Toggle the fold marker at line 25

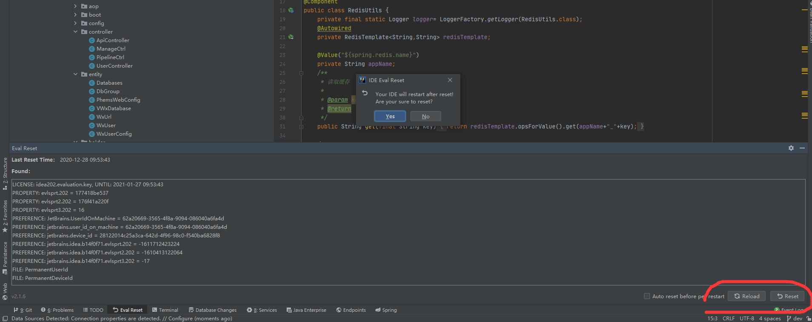click(x=301, y=73)
